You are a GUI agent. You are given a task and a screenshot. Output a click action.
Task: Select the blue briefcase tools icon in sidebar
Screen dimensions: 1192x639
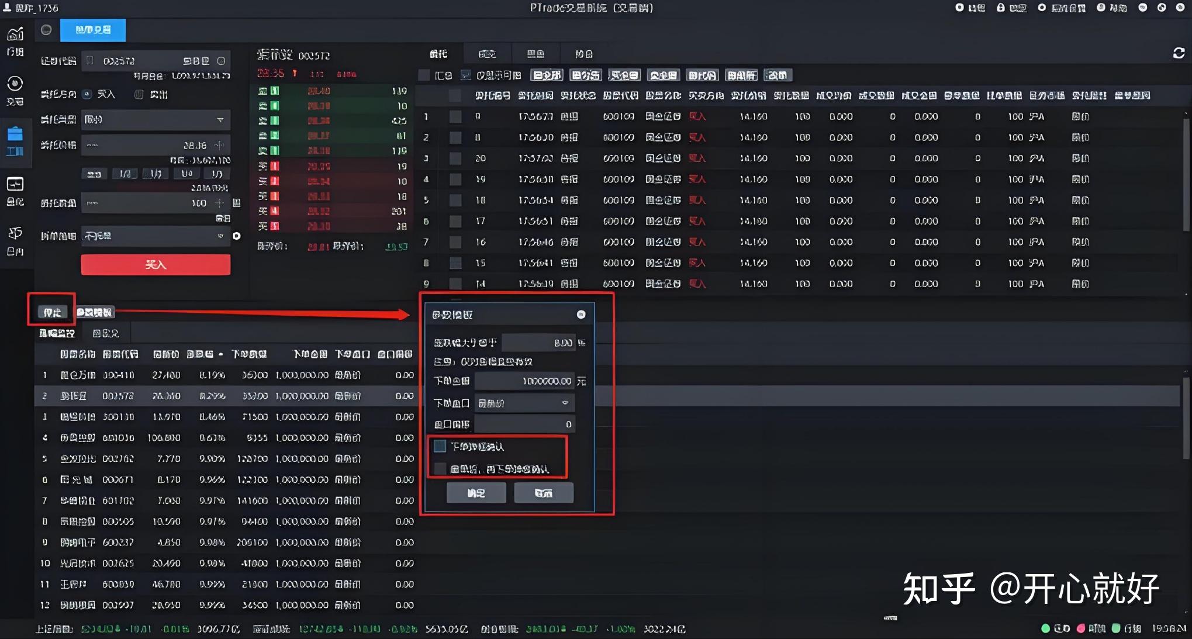15,134
